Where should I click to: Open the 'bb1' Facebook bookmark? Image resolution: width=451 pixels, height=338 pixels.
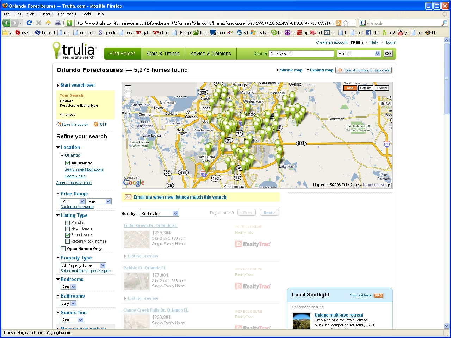pos(372,33)
